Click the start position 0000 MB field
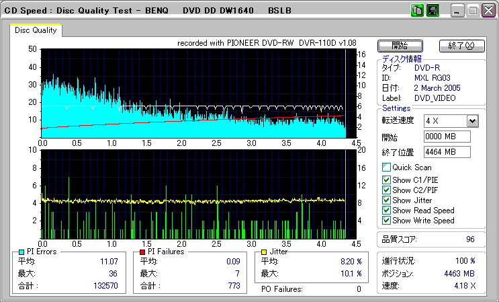 pos(447,137)
